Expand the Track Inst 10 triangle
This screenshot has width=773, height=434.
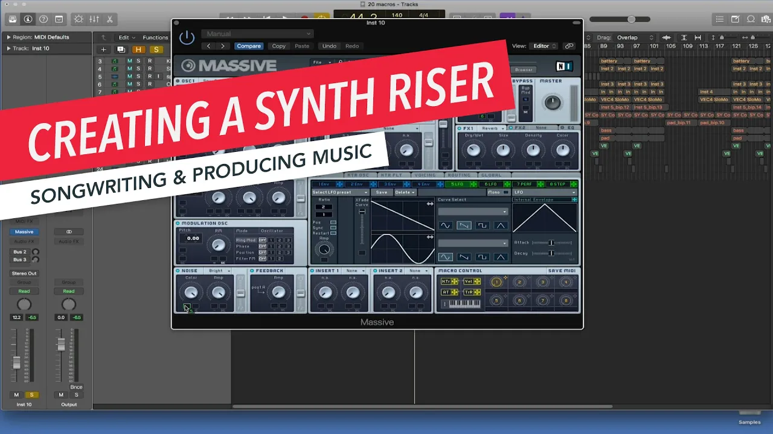(8, 48)
